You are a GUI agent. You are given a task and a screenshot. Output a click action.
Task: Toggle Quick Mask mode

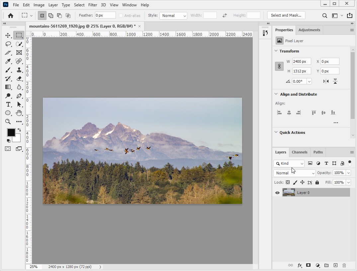coord(8,149)
